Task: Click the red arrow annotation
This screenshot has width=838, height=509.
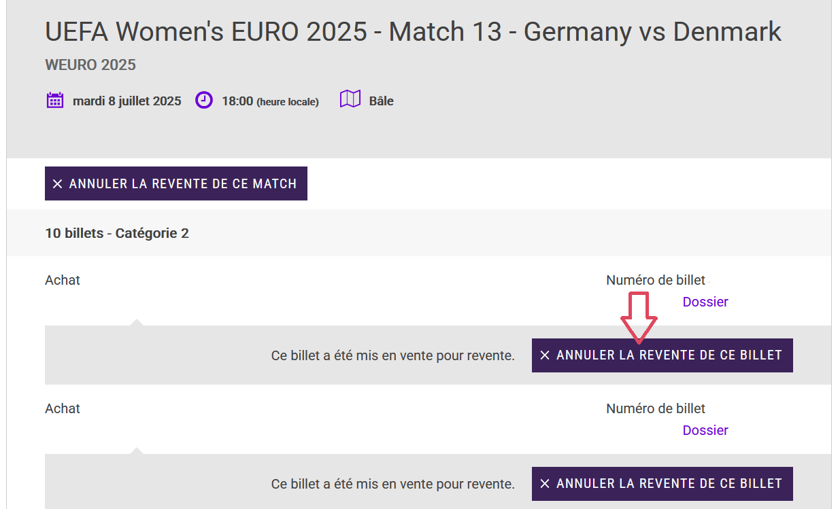Action: pos(639,318)
